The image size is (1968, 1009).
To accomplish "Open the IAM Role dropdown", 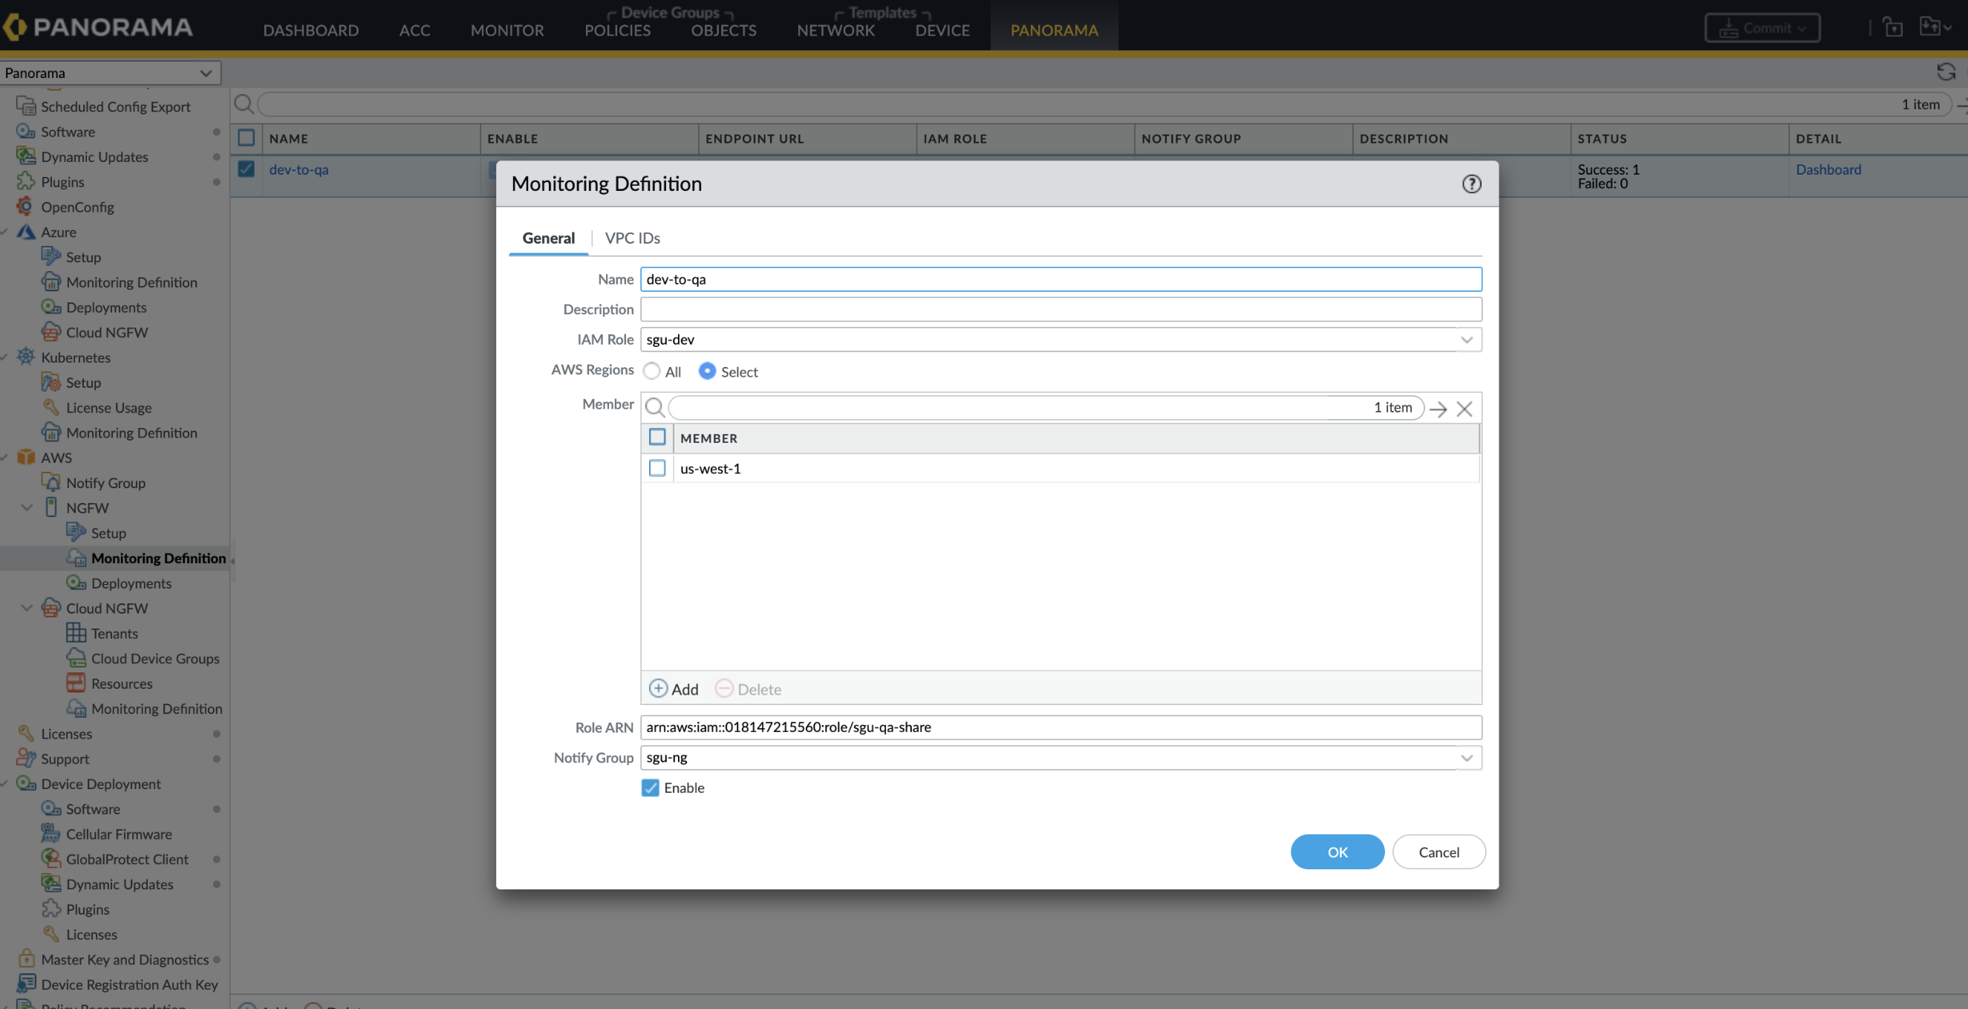I will coord(1466,340).
